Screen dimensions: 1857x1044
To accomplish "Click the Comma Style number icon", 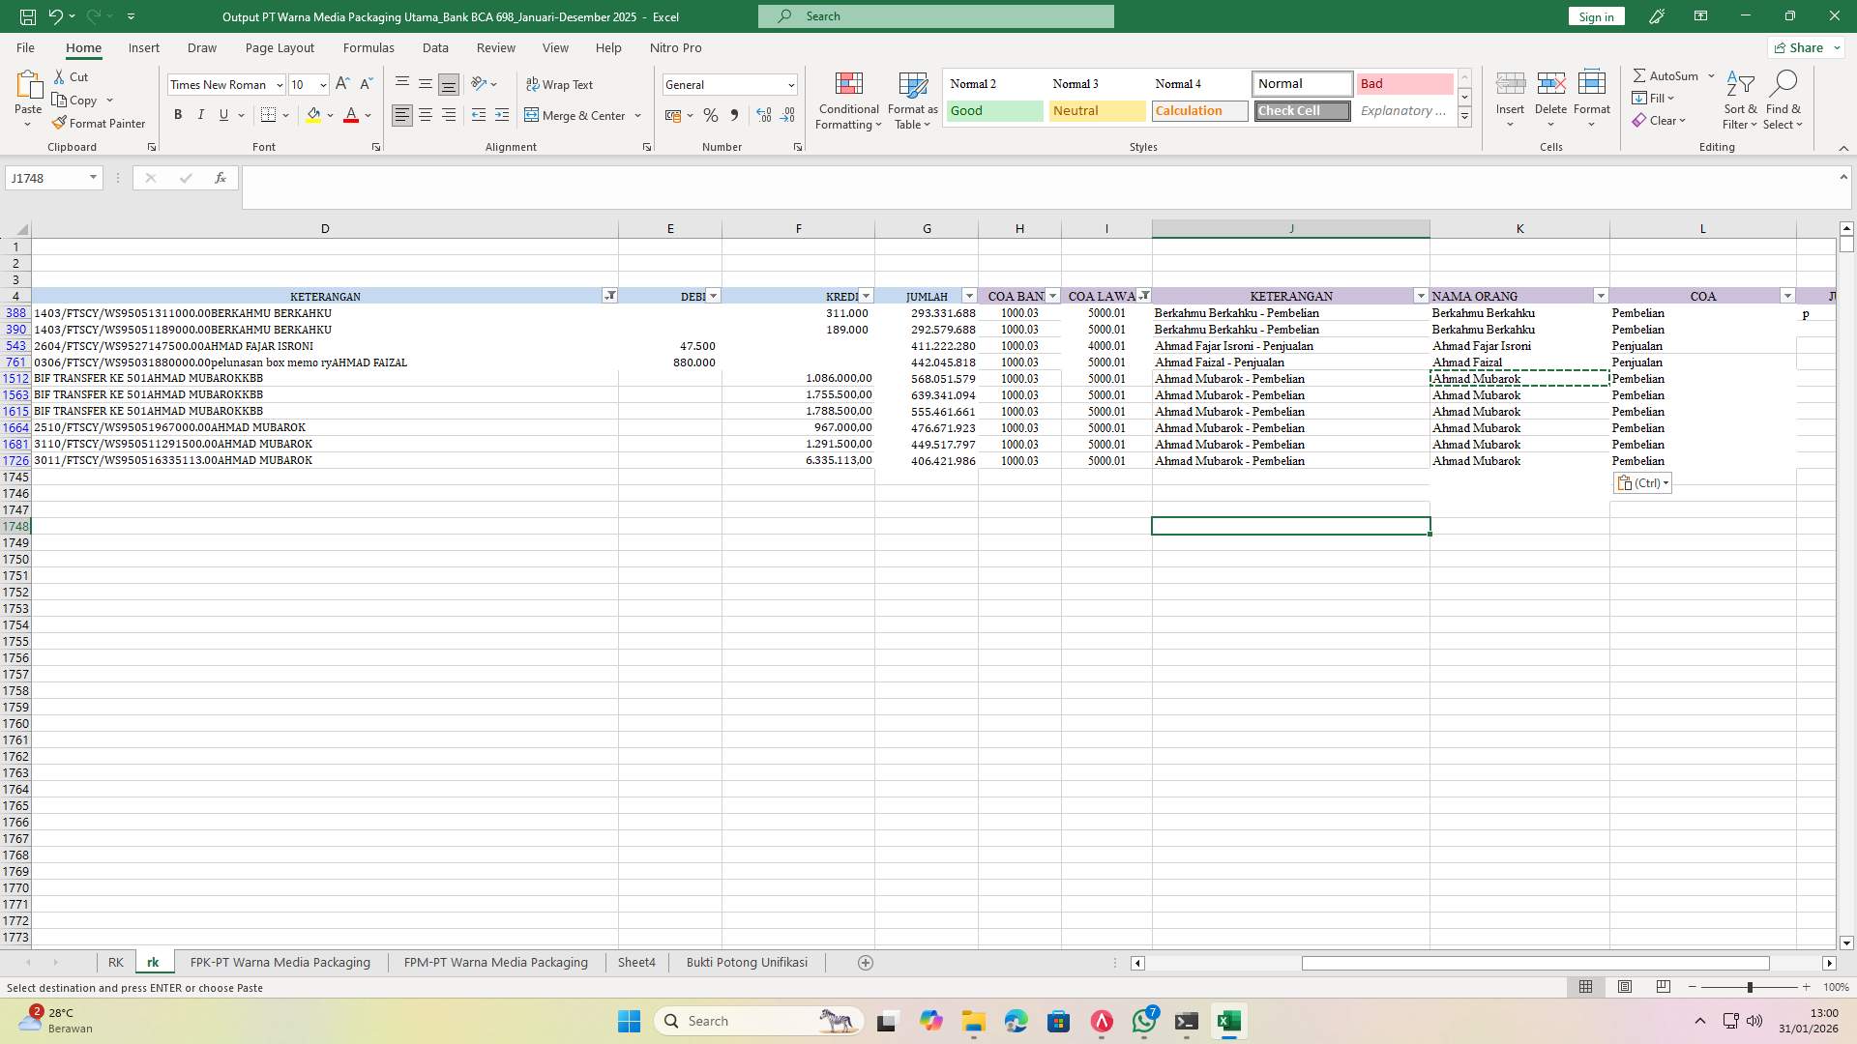I will click(734, 115).
